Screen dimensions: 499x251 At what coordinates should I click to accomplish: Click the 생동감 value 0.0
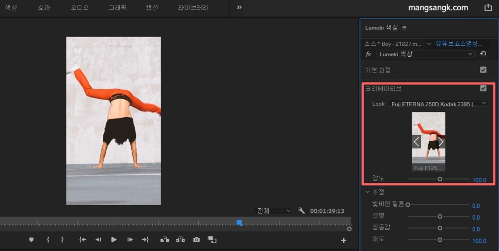point(476,229)
